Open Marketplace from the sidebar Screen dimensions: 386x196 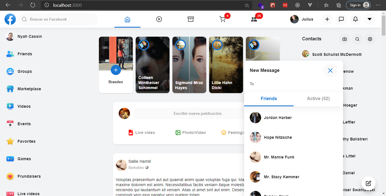pyautogui.click(x=24, y=89)
